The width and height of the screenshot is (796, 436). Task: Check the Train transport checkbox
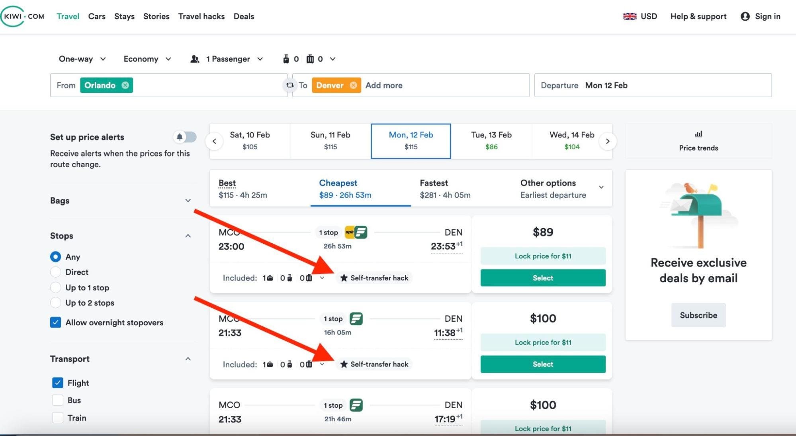click(x=58, y=418)
